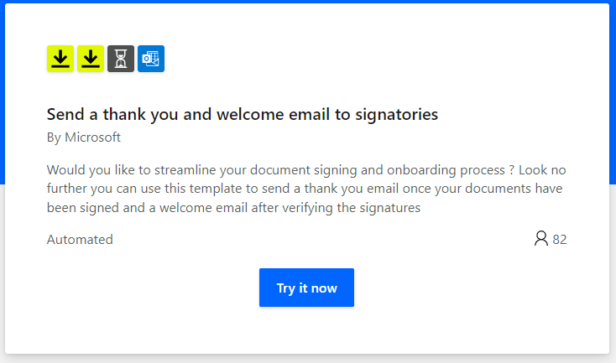
Task: Click the first yellow download connector icon
Action: coord(60,59)
